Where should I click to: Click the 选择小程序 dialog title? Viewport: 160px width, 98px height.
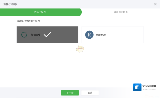pos(10,4)
